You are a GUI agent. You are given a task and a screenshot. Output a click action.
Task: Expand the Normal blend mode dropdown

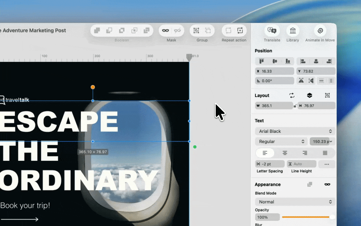click(x=295, y=202)
